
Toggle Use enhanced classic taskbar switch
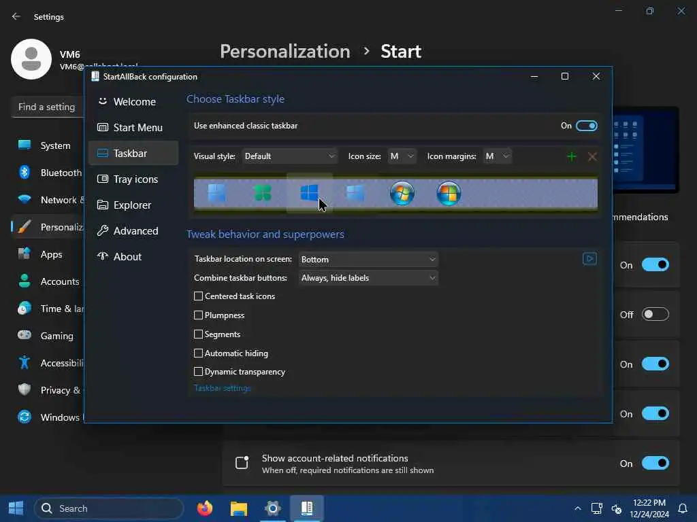point(586,126)
